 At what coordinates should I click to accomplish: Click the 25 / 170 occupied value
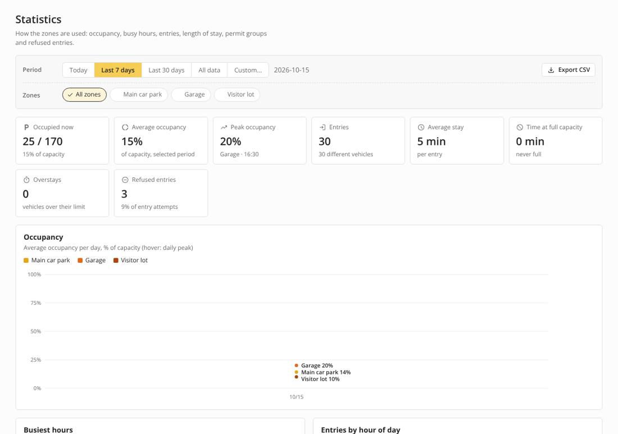tap(43, 141)
